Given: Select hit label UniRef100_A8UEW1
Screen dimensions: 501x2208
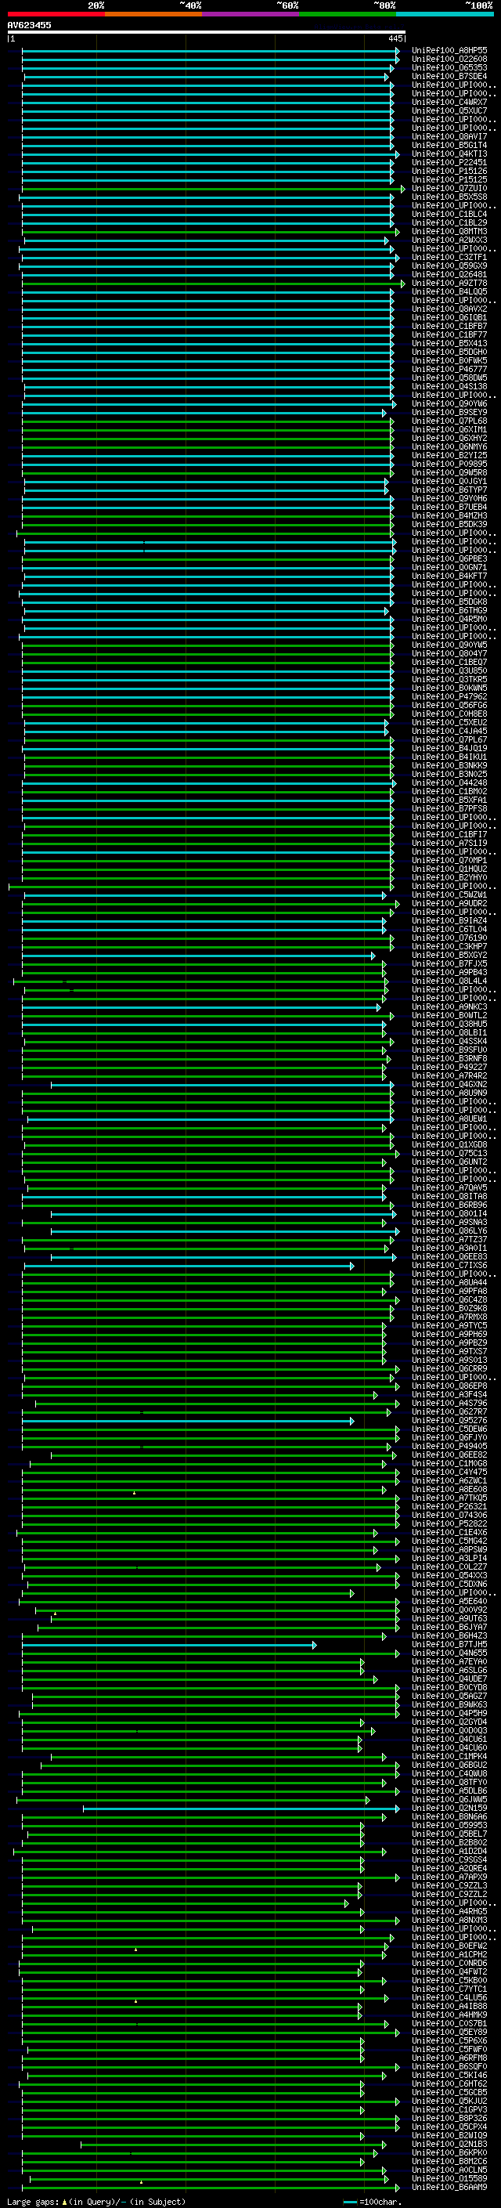Looking at the screenshot, I should click(449, 1118).
